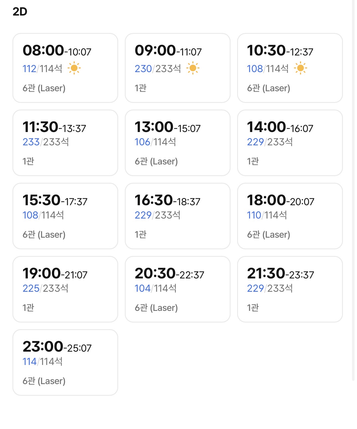The image size is (357, 429).
Task: Select the 20:30-22:37 showtime card
Action: click(178, 289)
